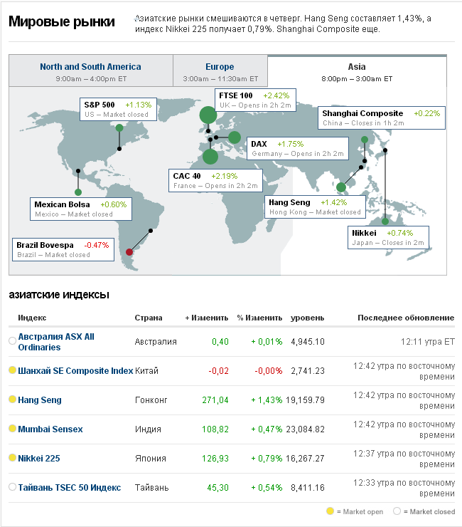Click the 12:11 утра ET timestamp
462x527 pixels.
[428, 342]
